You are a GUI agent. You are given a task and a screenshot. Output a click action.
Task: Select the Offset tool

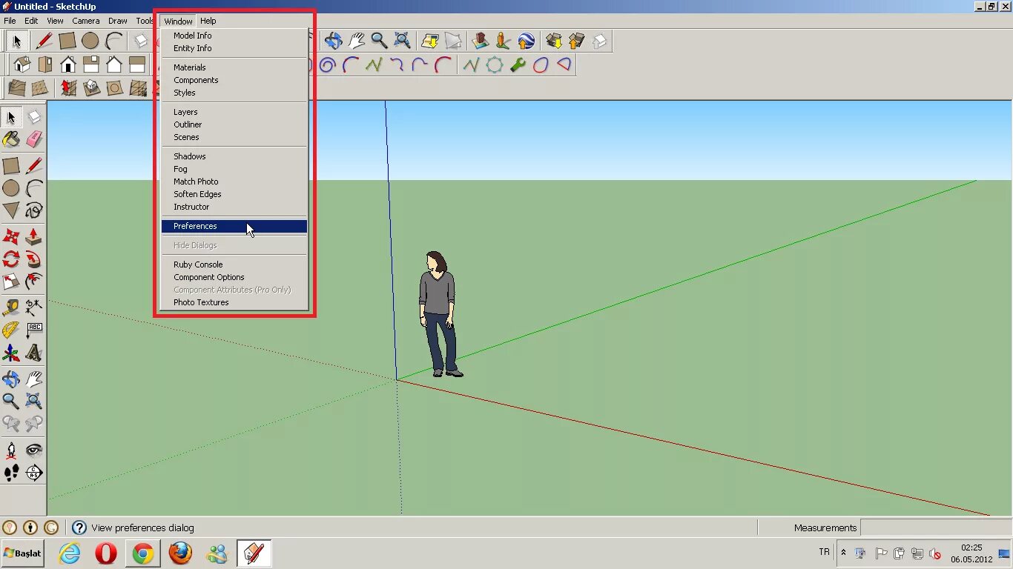[x=34, y=282]
